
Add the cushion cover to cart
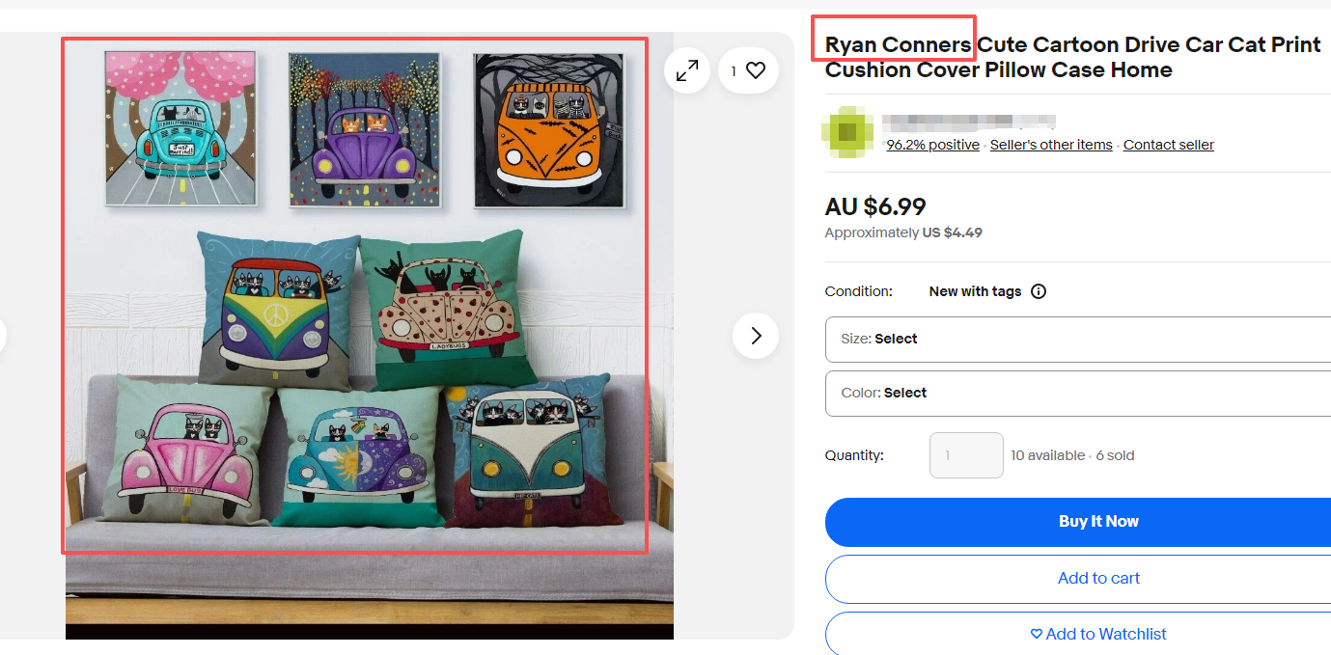1078,579
